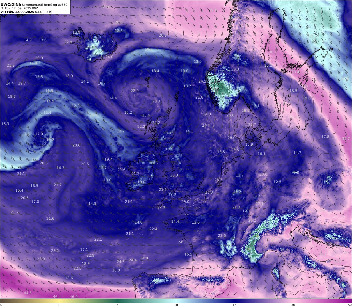Click the map value '10.0' over Ireland

pos(141,182)
